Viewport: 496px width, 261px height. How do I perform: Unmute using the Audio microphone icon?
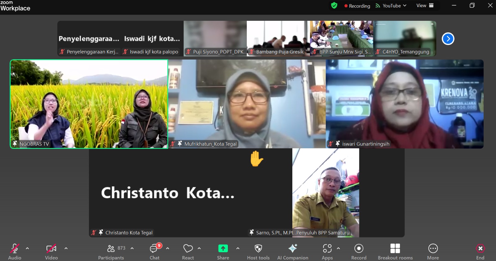pyautogui.click(x=15, y=248)
